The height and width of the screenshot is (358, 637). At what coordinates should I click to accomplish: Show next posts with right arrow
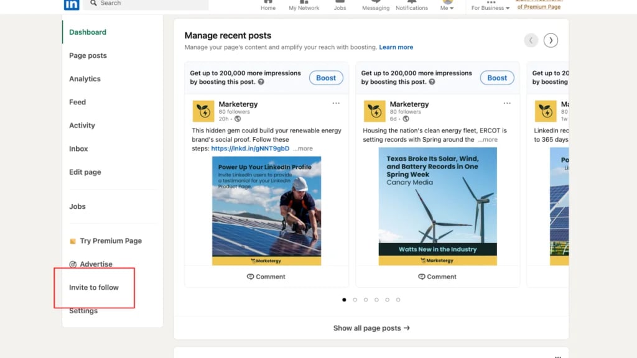pos(551,40)
